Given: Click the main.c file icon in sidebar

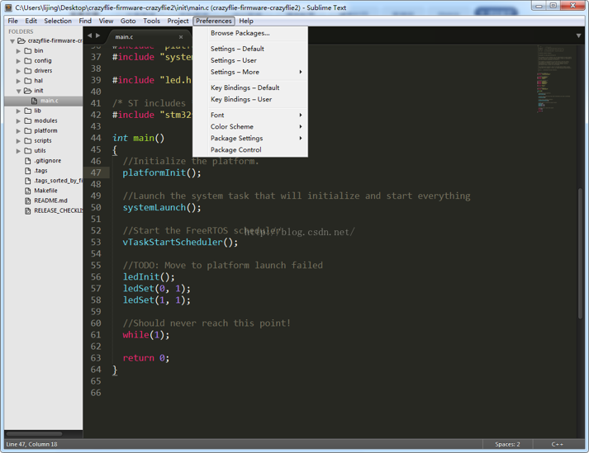Looking at the screenshot, I should click(x=34, y=101).
